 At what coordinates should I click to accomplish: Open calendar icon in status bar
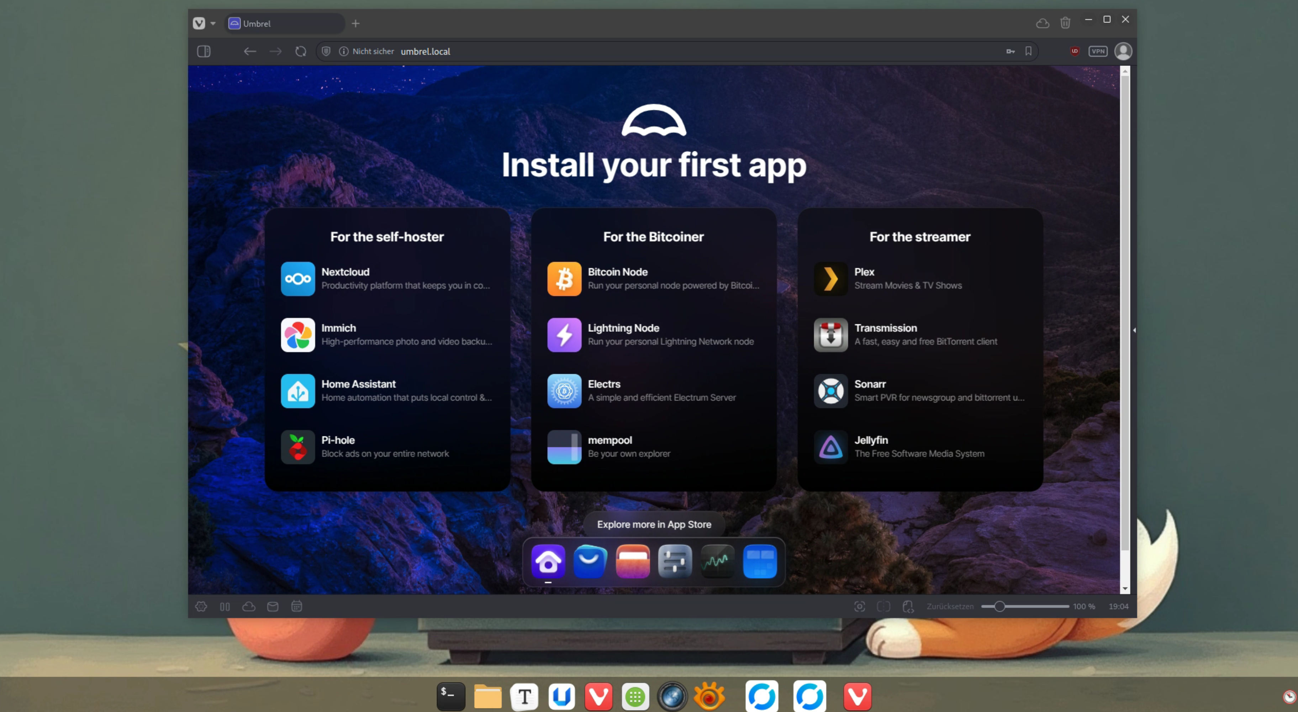coord(297,606)
